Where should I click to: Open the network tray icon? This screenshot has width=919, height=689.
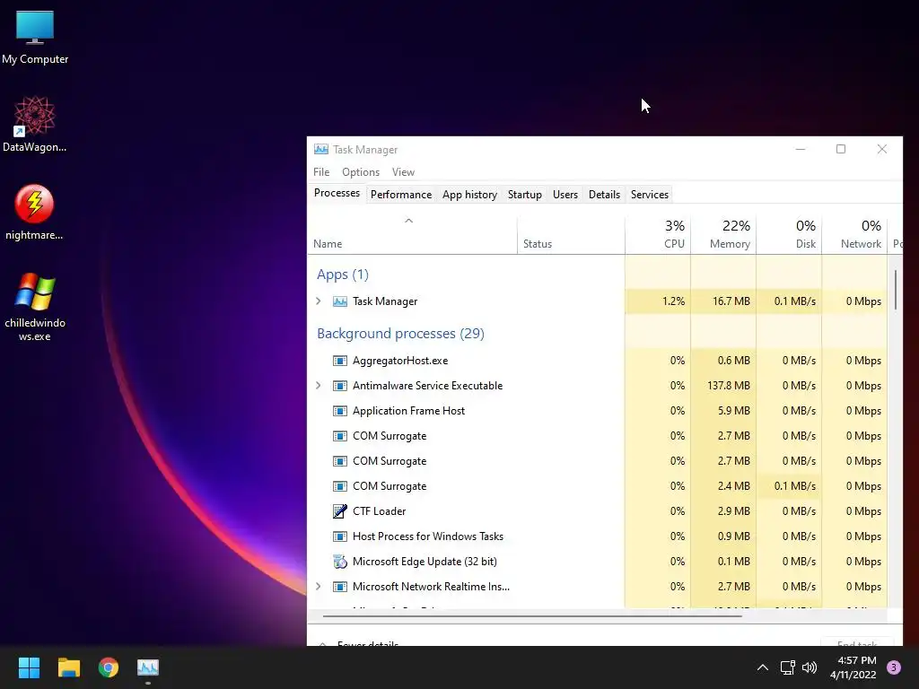tap(787, 667)
